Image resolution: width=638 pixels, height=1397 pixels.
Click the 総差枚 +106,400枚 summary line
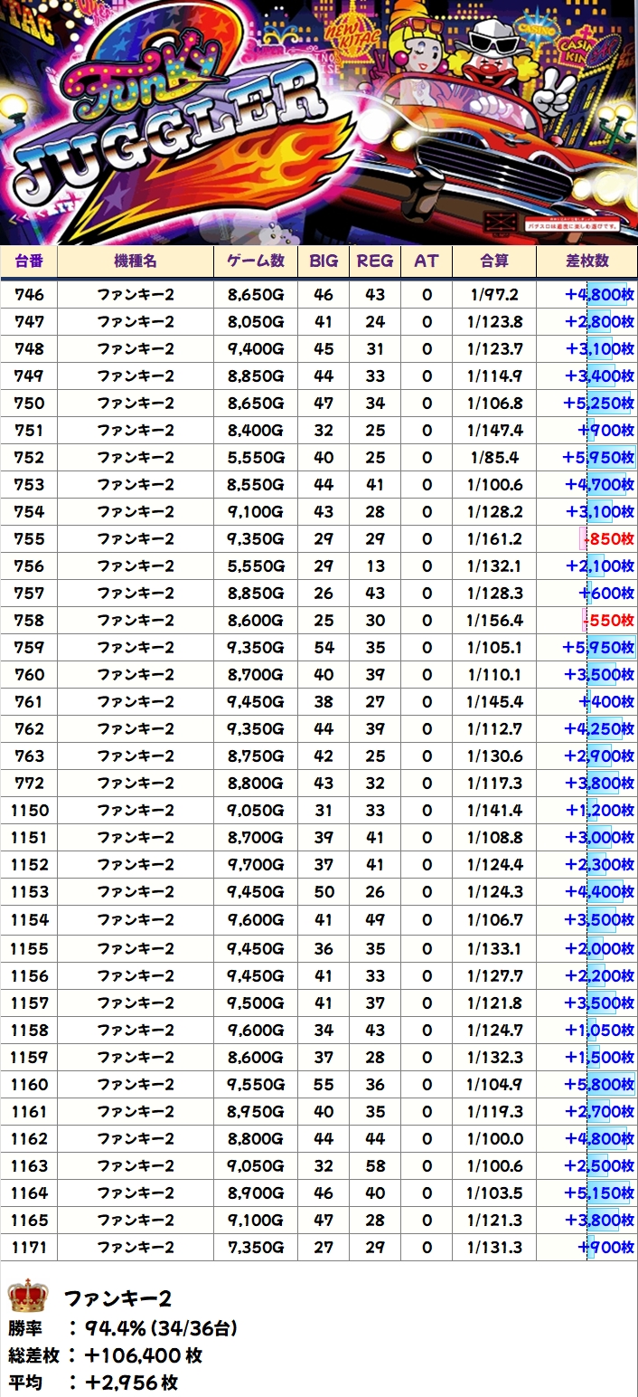pyautogui.click(x=105, y=1355)
